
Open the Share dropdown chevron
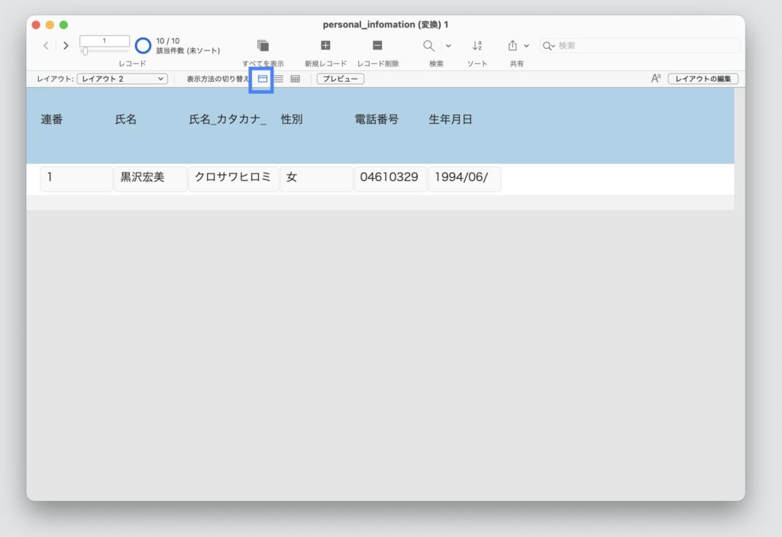pos(528,46)
